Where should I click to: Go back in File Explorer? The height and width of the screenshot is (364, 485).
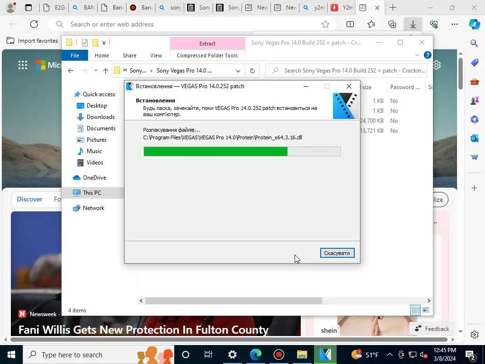click(x=71, y=71)
